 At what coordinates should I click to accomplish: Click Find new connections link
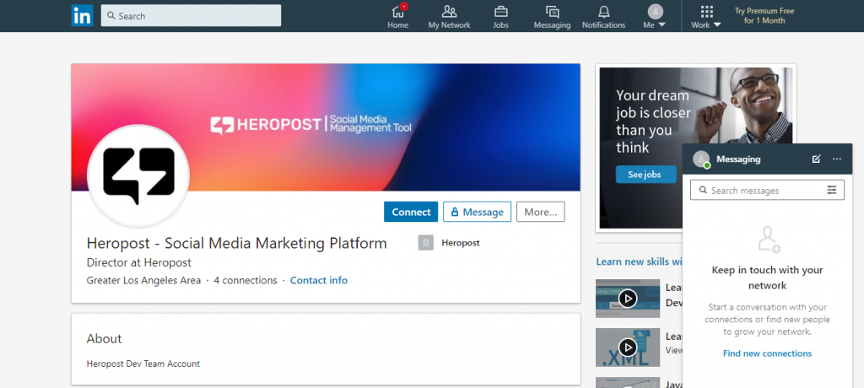point(767,353)
